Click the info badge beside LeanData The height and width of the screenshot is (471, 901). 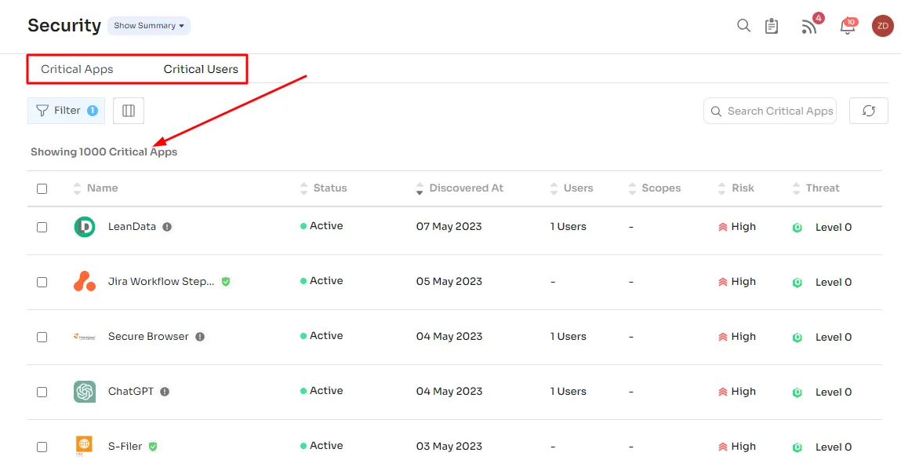click(167, 227)
